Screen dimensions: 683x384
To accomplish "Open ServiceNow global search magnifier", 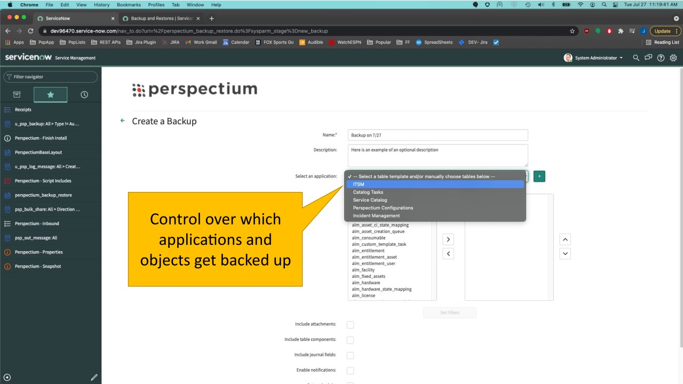I will [x=636, y=58].
